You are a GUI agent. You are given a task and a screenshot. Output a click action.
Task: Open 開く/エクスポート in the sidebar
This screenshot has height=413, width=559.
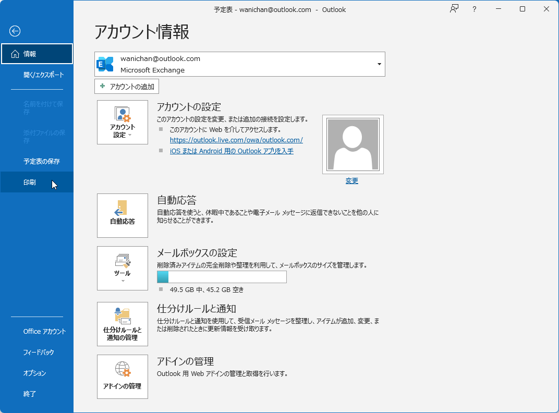pyautogui.click(x=37, y=75)
